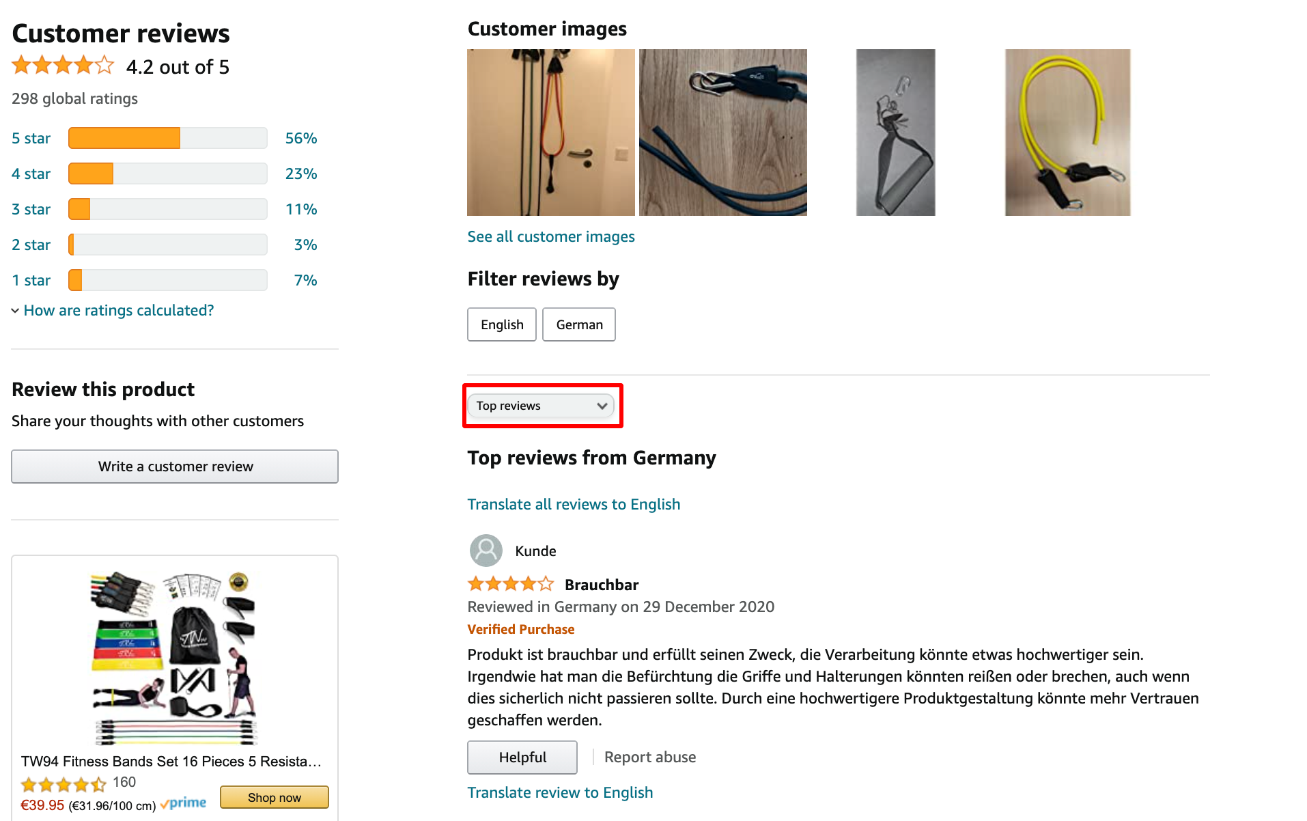1307x821 pixels.
Task: Expand How are ratings calculated
Action: coord(118,311)
